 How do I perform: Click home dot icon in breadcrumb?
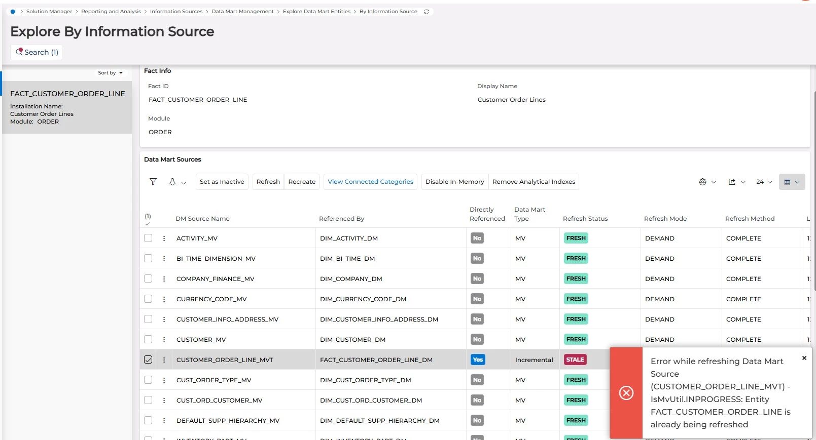pyautogui.click(x=13, y=12)
